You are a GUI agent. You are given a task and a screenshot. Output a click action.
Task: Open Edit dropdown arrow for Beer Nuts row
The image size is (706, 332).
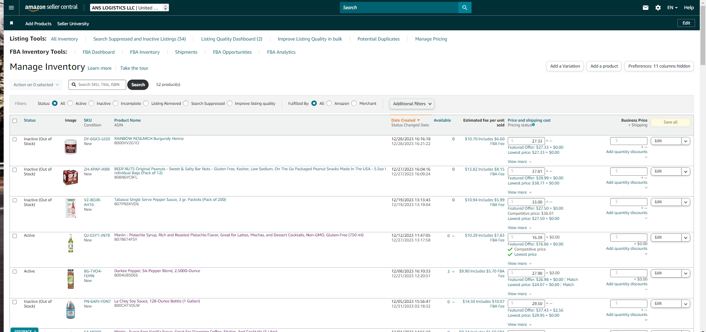pyautogui.click(x=686, y=171)
